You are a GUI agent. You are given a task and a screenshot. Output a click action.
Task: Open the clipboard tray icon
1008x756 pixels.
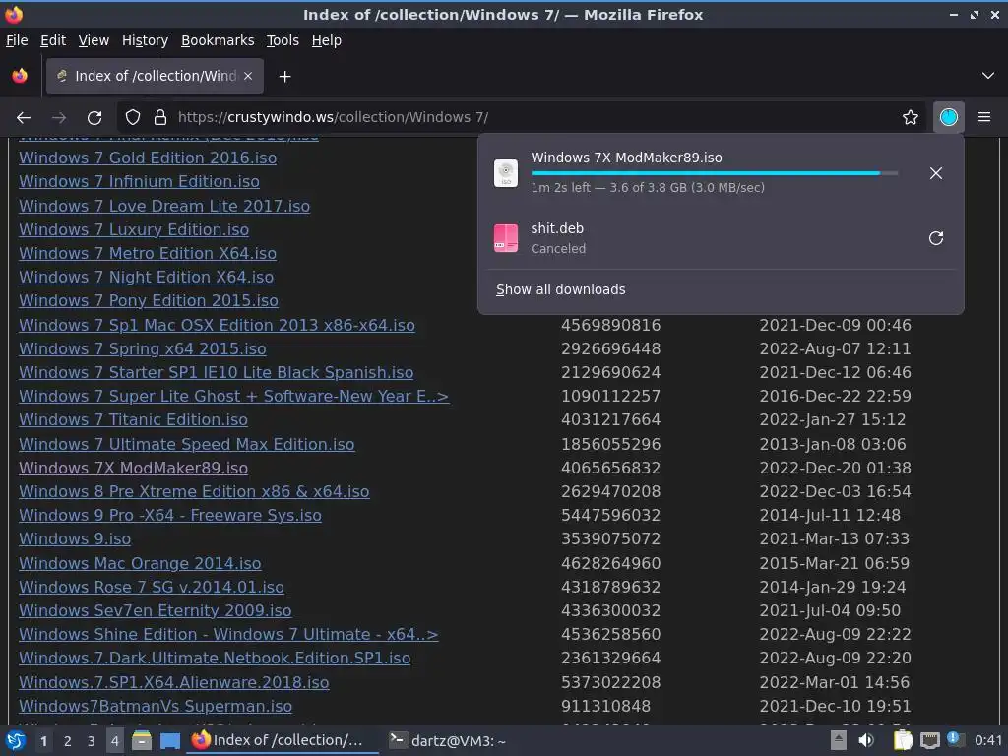[904, 740]
